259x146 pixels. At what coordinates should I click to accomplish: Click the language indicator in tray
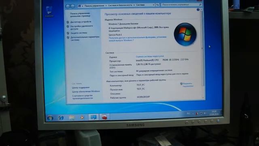tap(188, 114)
